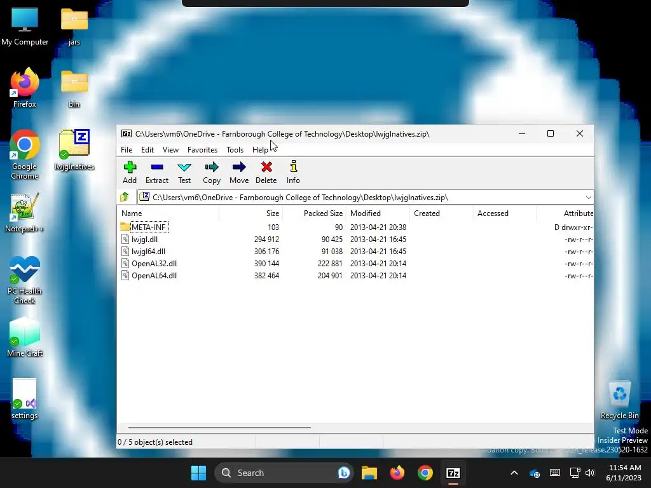Select the lwjglnatives zip on desktop

[x=74, y=150]
